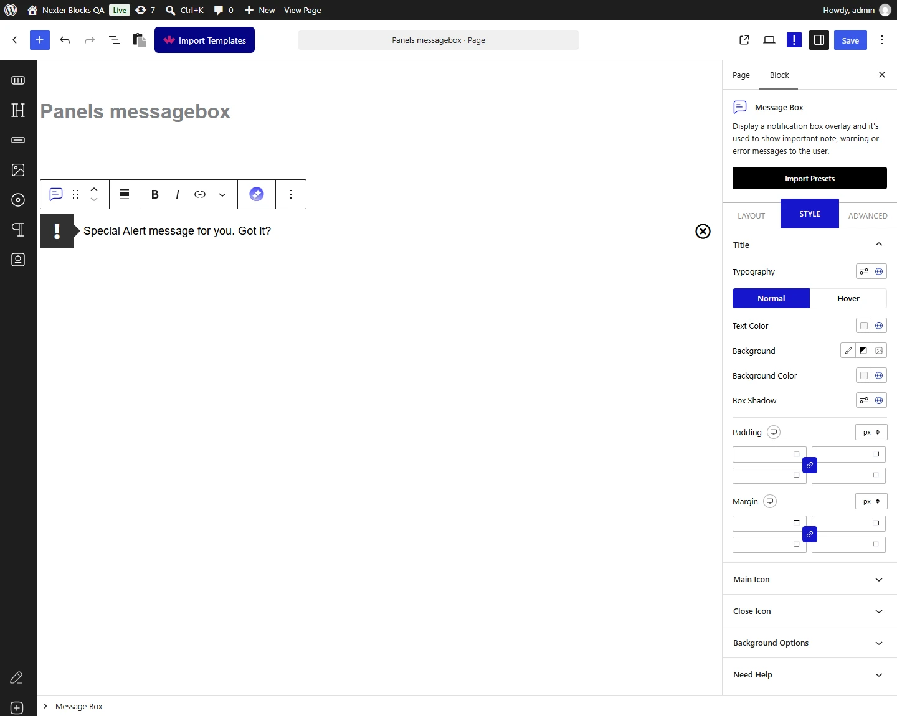Click the Import Templates button
This screenshot has width=897, height=716.
[x=204, y=40]
